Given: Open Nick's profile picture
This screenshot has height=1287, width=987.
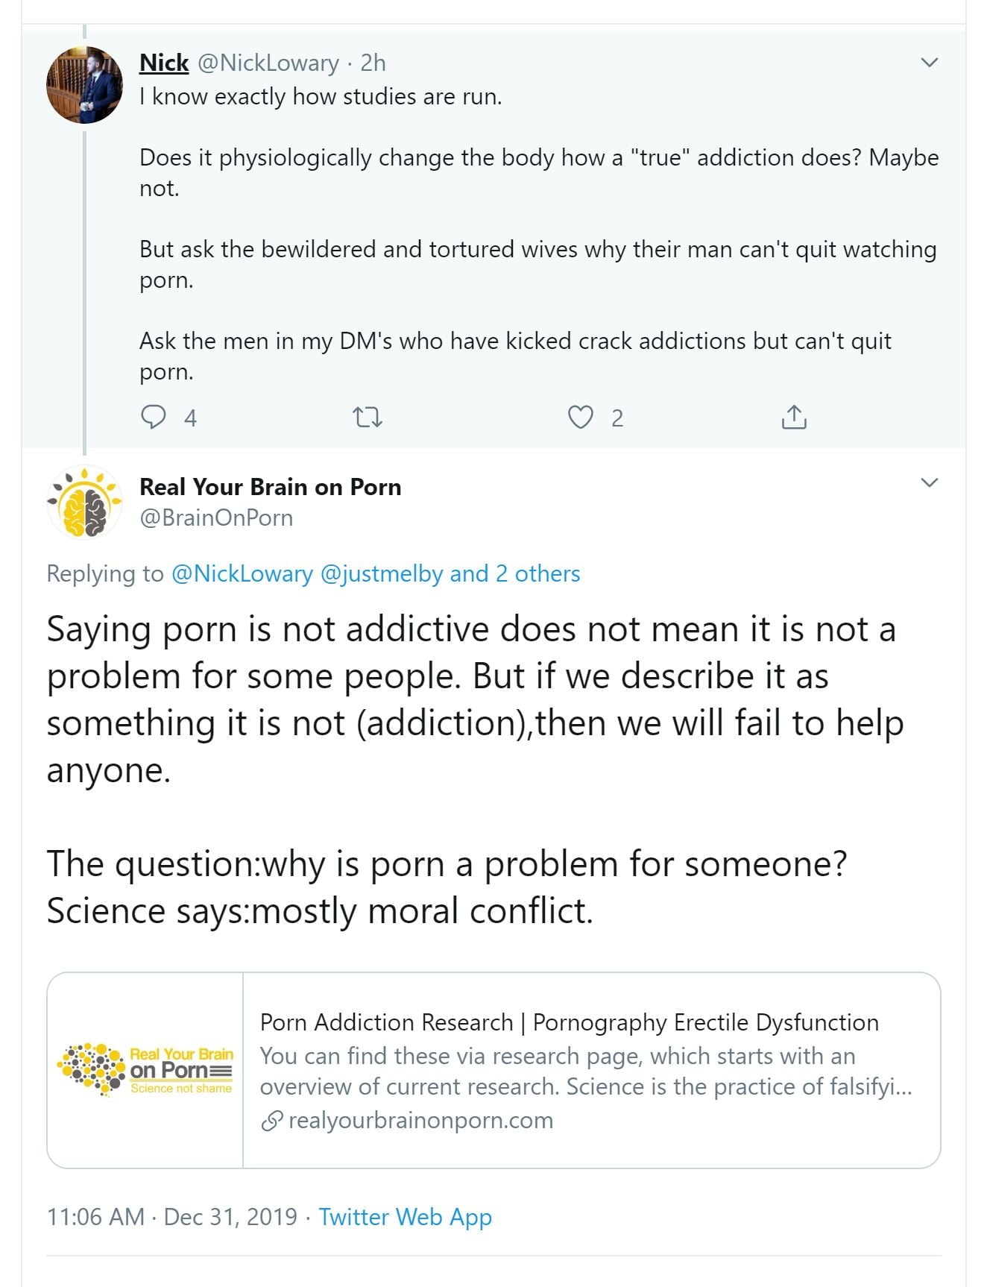Looking at the screenshot, I should pyautogui.click(x=84, y=85).
